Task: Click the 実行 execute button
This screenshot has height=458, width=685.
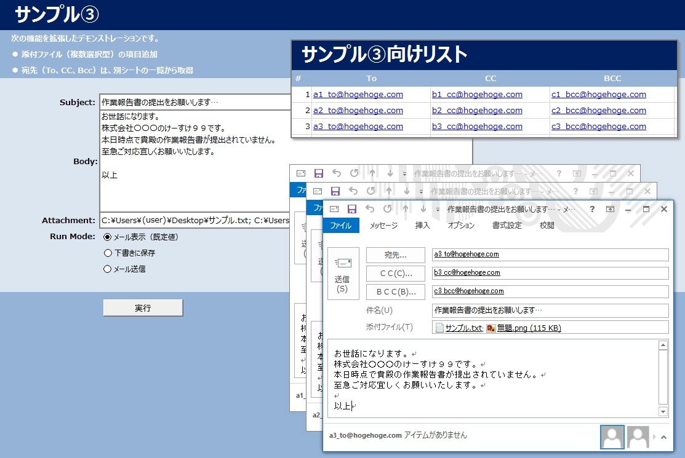Action: coord(143,308)
